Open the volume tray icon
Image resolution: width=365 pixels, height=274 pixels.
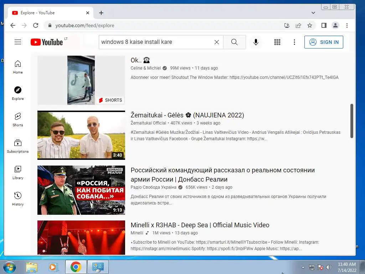point(329,267)
